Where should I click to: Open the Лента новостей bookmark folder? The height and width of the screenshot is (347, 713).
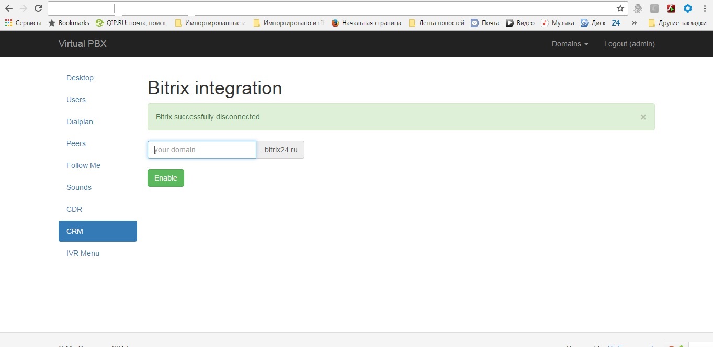click(x=436, y=23)
